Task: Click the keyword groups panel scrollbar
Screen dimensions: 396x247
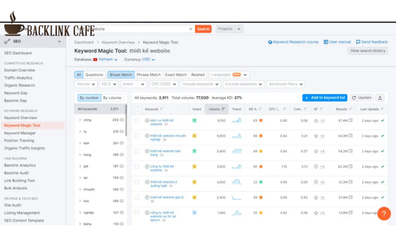Action: tap(126, 121)
